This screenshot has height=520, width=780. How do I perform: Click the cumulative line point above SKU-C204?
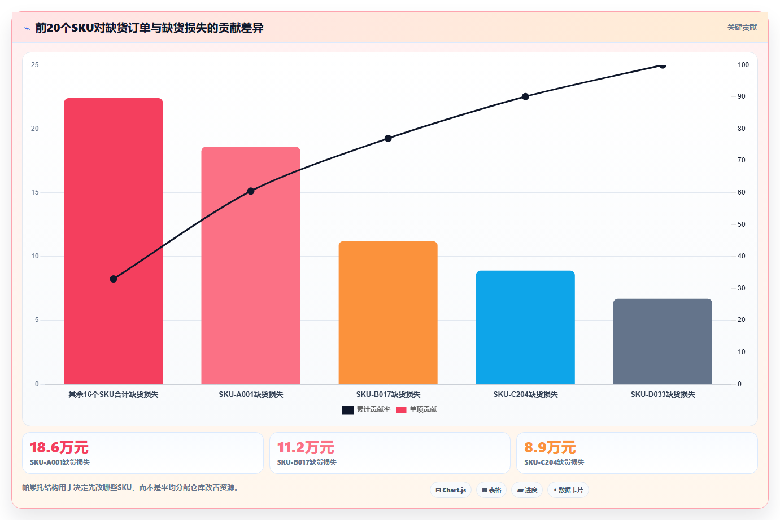(x=525, y=96)
